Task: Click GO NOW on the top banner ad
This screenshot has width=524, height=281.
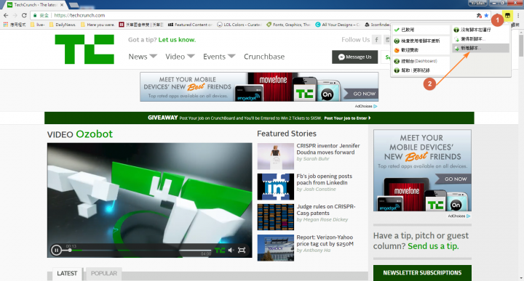Action: 361,94
